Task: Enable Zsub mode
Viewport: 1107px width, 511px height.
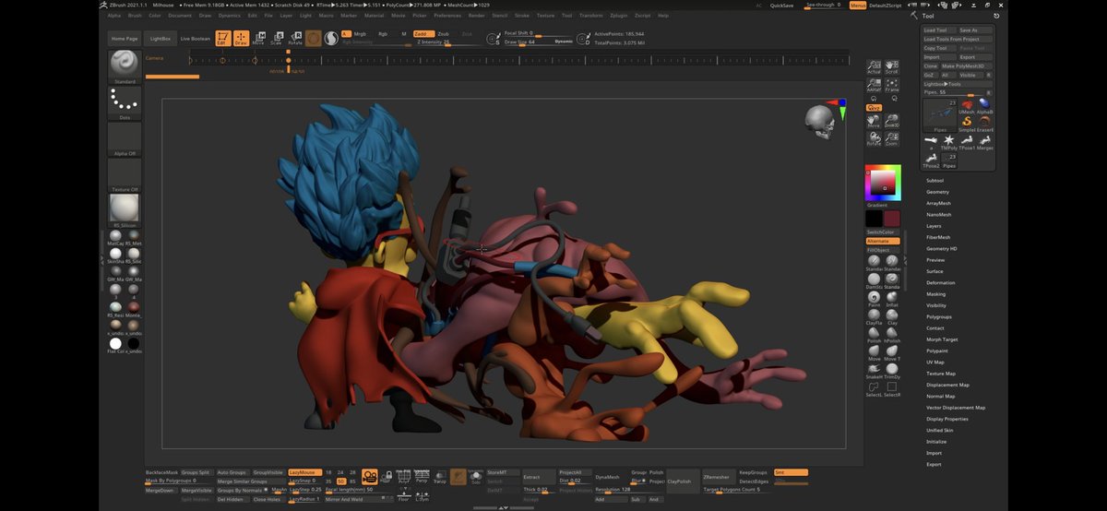Action: (444, 33)
